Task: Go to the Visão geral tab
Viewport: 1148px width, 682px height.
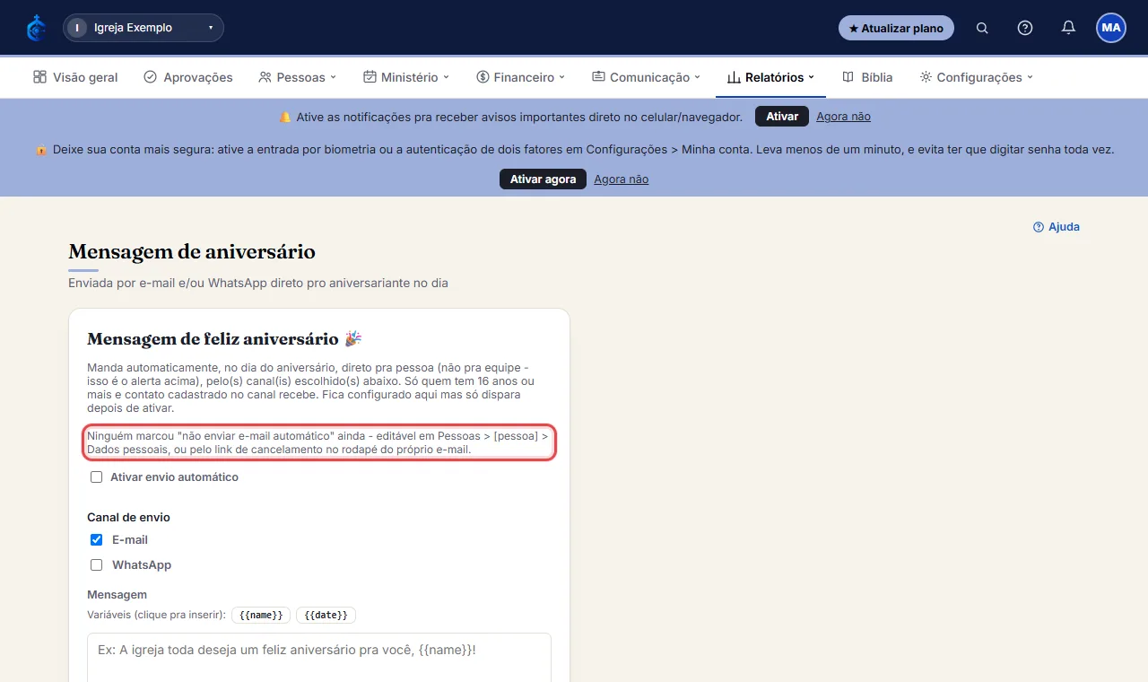Action: coord(75,77)
